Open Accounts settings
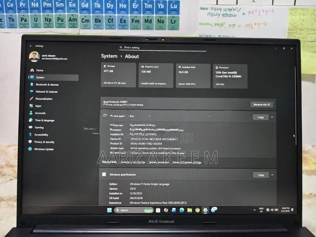The height and width of the screenshot is (237, 316). tap(38, 113)
